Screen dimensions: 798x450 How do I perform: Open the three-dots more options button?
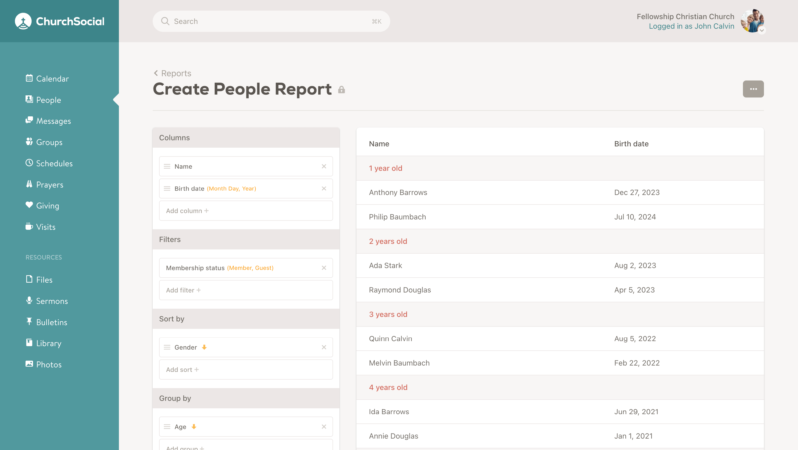pyautogui.click(x=753, y=89)
